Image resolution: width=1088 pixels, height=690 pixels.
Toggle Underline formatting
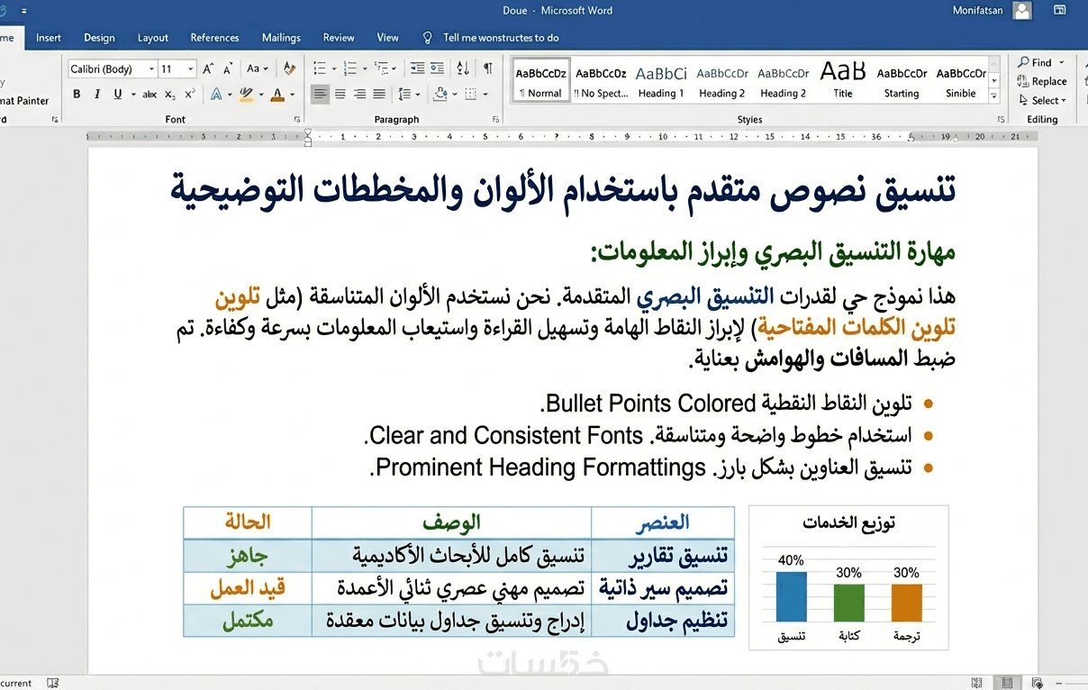[x=118, y=94]
